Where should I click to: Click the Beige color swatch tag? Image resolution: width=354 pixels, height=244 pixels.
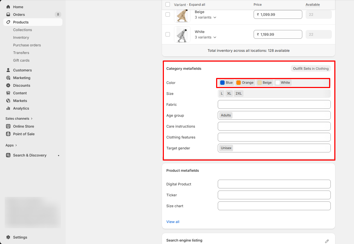(x=265, y=83)
